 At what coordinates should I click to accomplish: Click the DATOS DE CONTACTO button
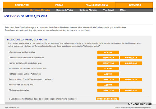click(x=107, y=99)
